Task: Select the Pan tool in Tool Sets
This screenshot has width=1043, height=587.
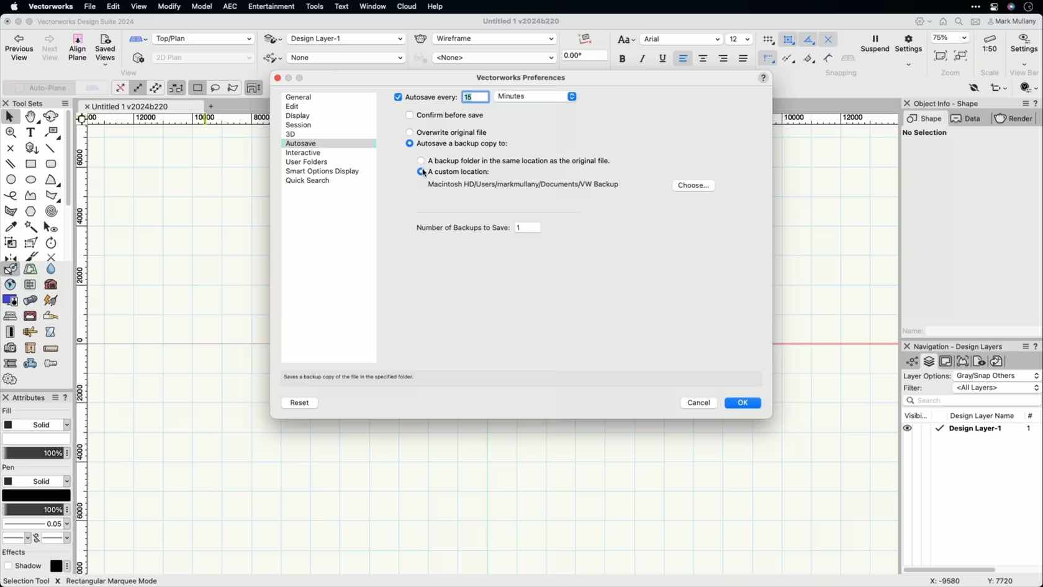Action: 30,116
